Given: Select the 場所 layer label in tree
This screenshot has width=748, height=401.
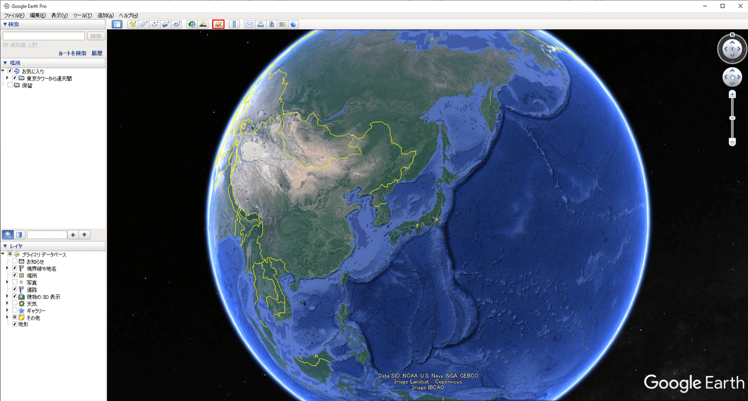Looking at the screenshot, I should (32, 276).
